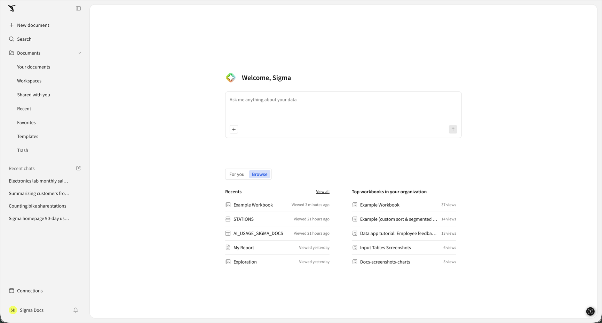Open Example Workbook viewed 3 minutes ago
The height and width of the screenshot is (323, 602).
tap(277, 205)
